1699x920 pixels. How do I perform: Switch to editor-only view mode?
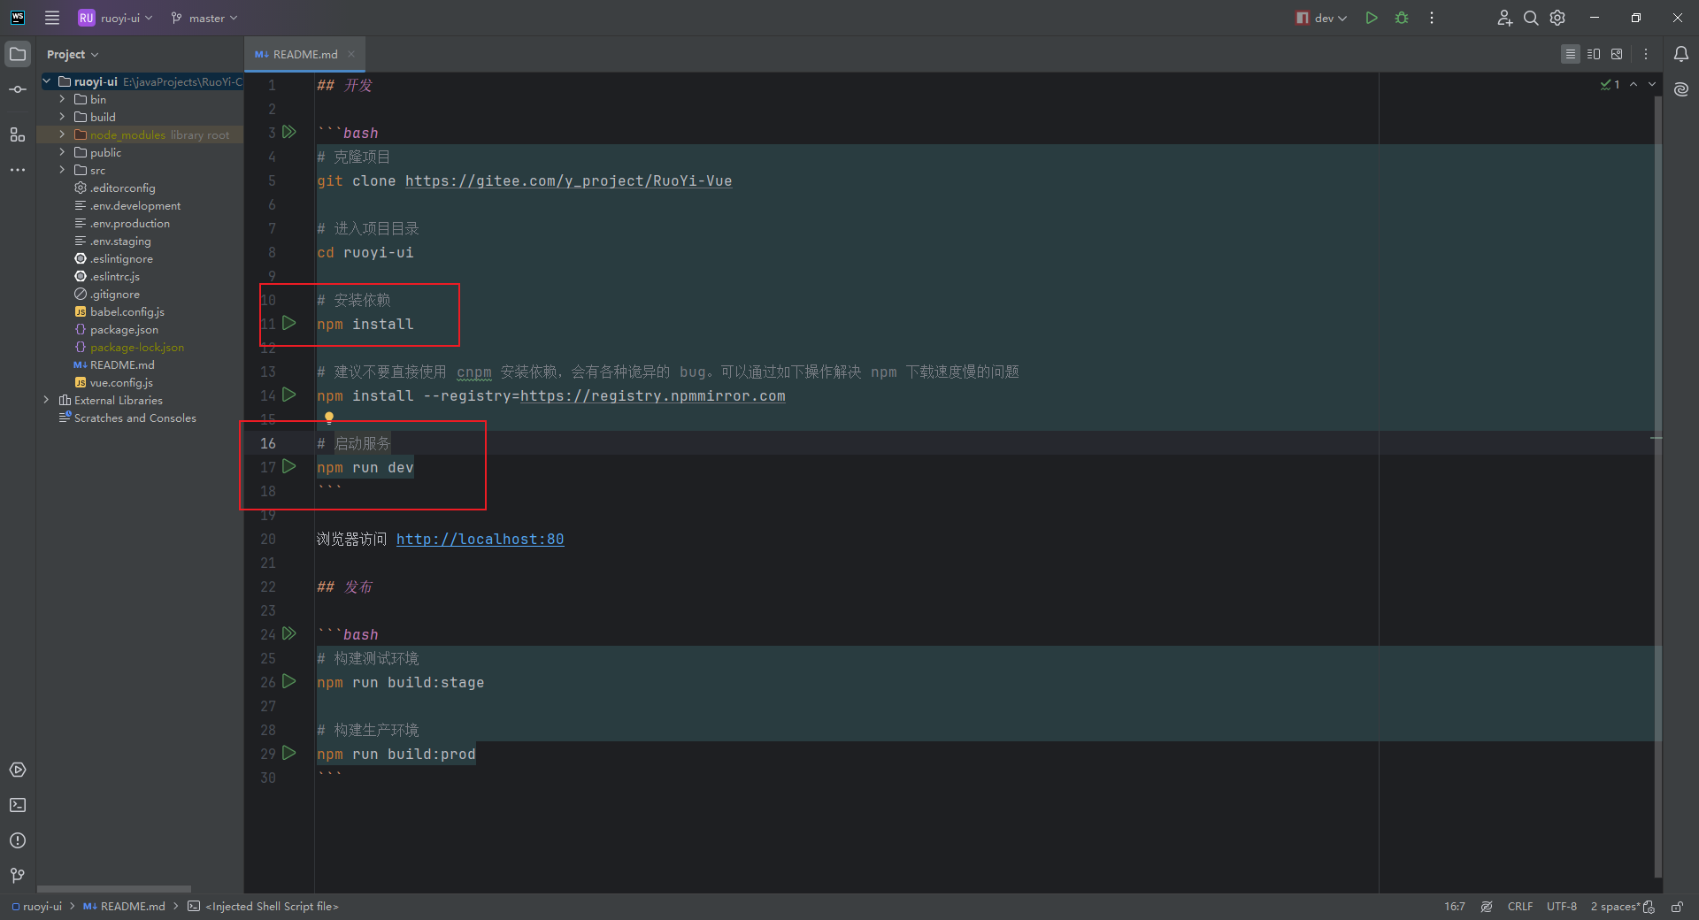point(1570,54)
